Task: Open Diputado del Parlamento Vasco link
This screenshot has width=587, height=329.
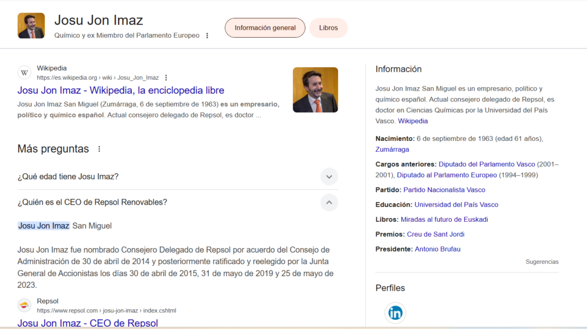Action: [487, 164]
